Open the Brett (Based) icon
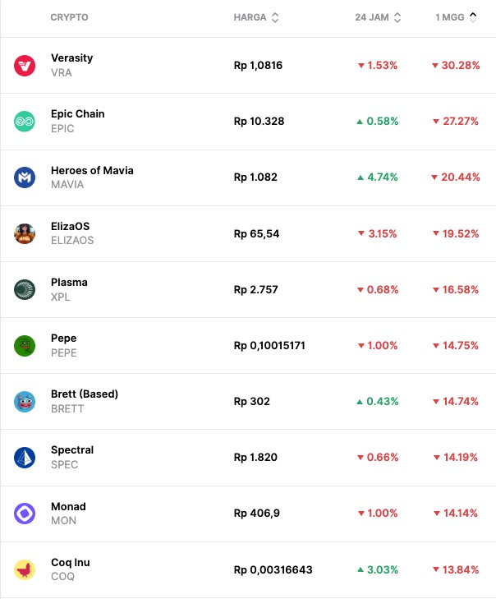 pyautogui.click(x=25, y=402)
